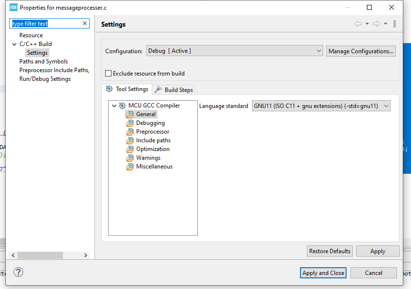The image size is (411, 289).
Task: Open the Configuration dropdown
Action: coord(235,51)
